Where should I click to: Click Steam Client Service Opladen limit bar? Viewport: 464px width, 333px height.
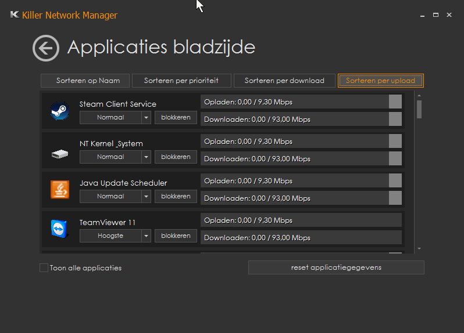(x=301, y=102)
